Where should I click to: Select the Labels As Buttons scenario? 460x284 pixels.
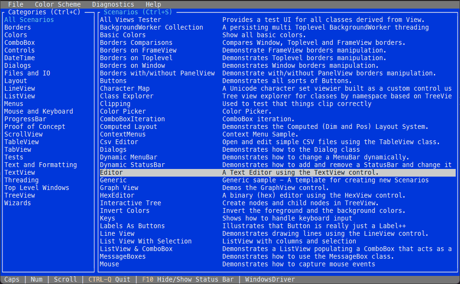(x=132, y=225)
